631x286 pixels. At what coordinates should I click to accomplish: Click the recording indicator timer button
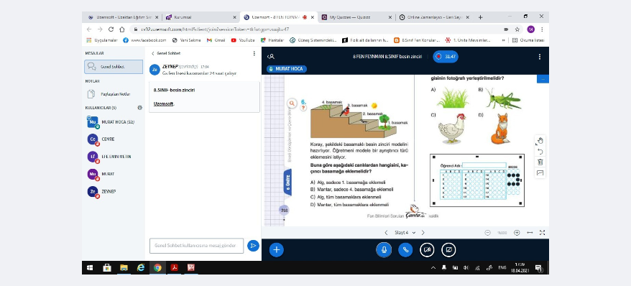(x=446, y=57)
